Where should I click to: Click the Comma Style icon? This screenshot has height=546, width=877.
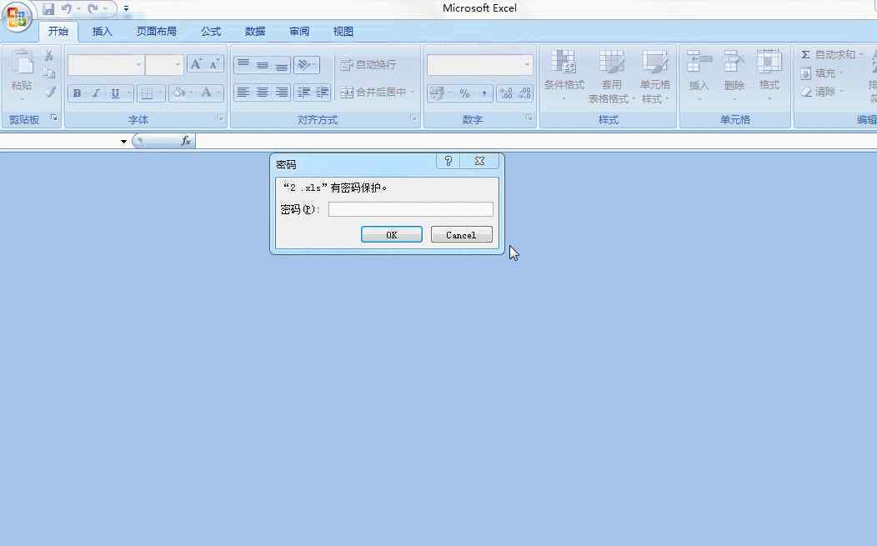pyautogui.click(x=484, y=93)
